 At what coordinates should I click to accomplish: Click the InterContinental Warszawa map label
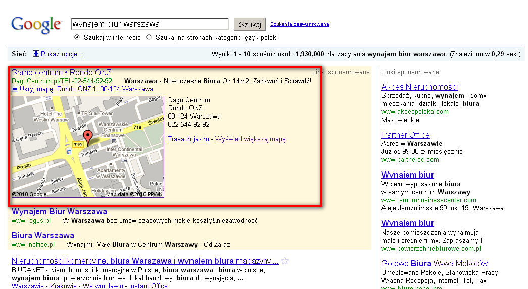coord(124,152)
